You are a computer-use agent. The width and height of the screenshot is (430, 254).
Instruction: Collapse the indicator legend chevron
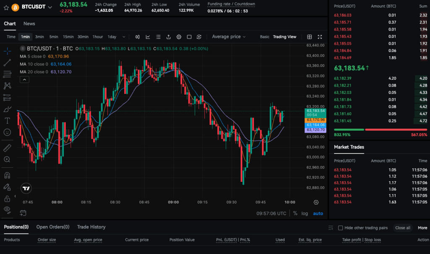pyautogui.click(x=24, y=80)
